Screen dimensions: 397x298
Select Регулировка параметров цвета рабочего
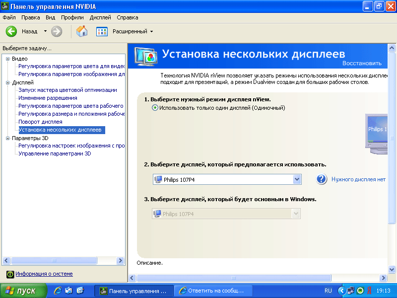click(71, 106)
